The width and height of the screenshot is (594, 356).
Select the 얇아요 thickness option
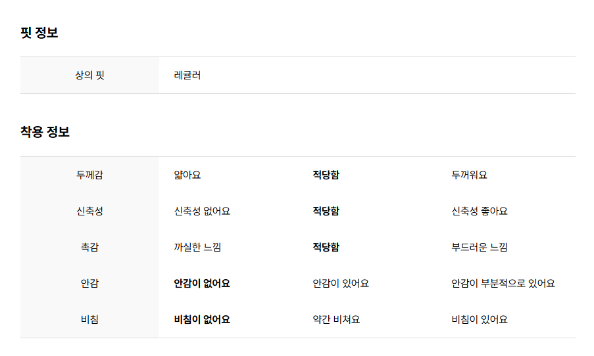pos(187,175)
